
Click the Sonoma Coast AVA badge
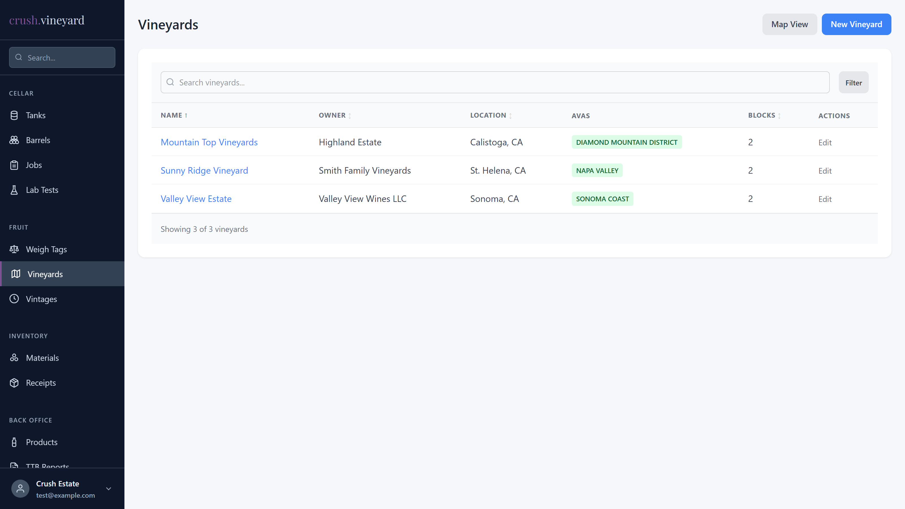[602, 199]
